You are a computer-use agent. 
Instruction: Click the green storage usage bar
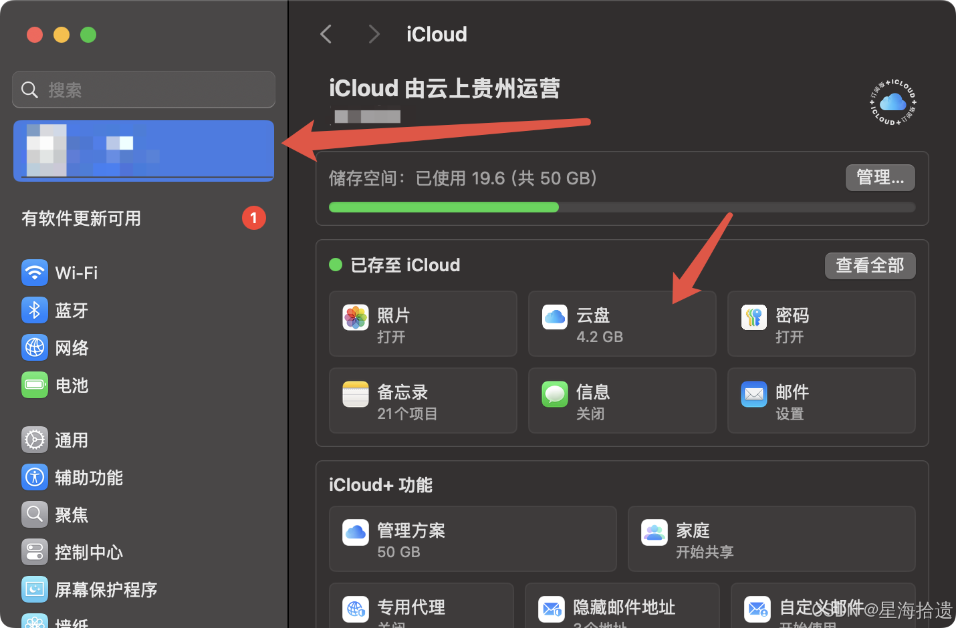click(x=444, y=207)
